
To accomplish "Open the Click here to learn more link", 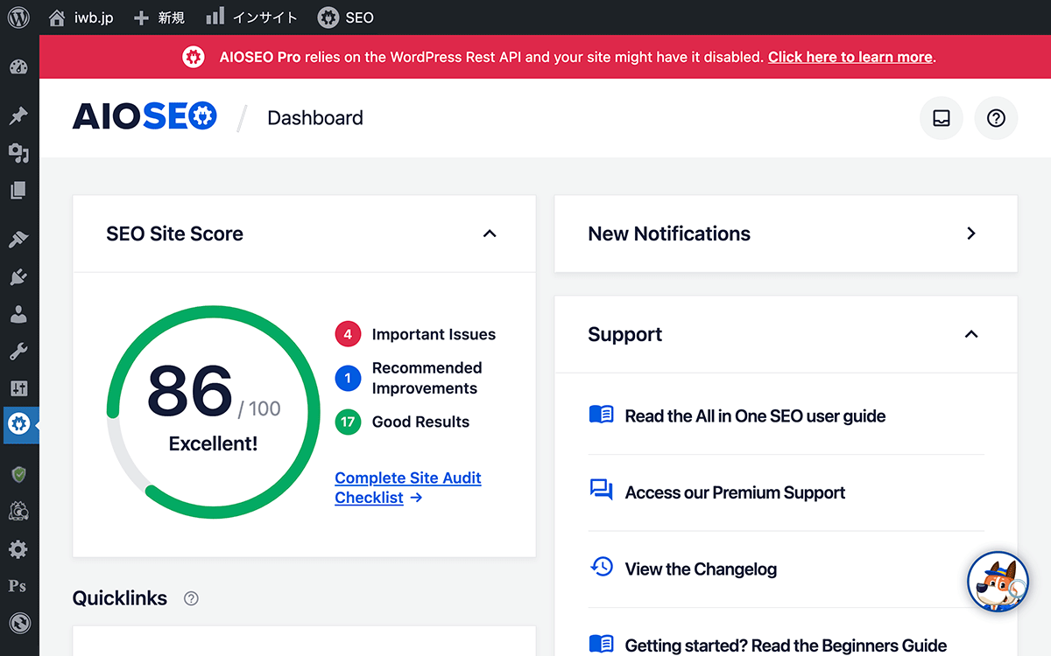I will pyautogui.click(x=850, y=57).
